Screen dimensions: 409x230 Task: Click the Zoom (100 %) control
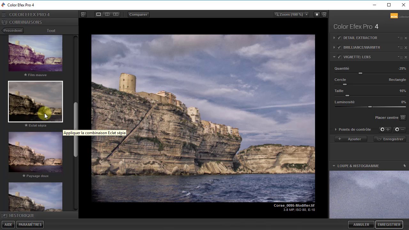click(289, 14)
